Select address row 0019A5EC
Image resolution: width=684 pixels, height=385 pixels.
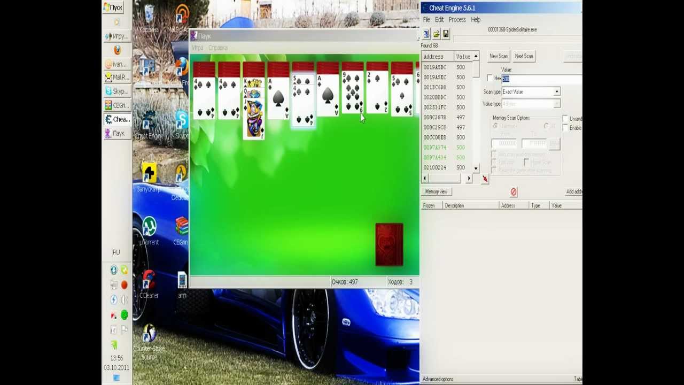tap(447, 78)
